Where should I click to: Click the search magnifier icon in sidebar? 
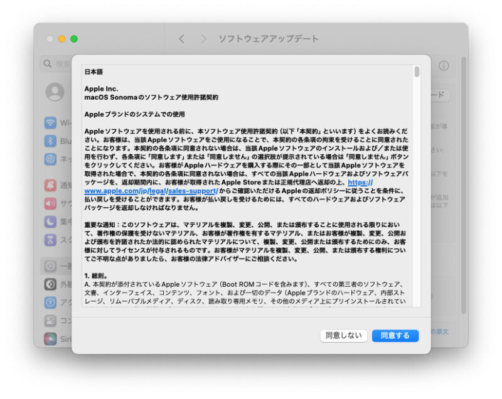coord(48,63)
